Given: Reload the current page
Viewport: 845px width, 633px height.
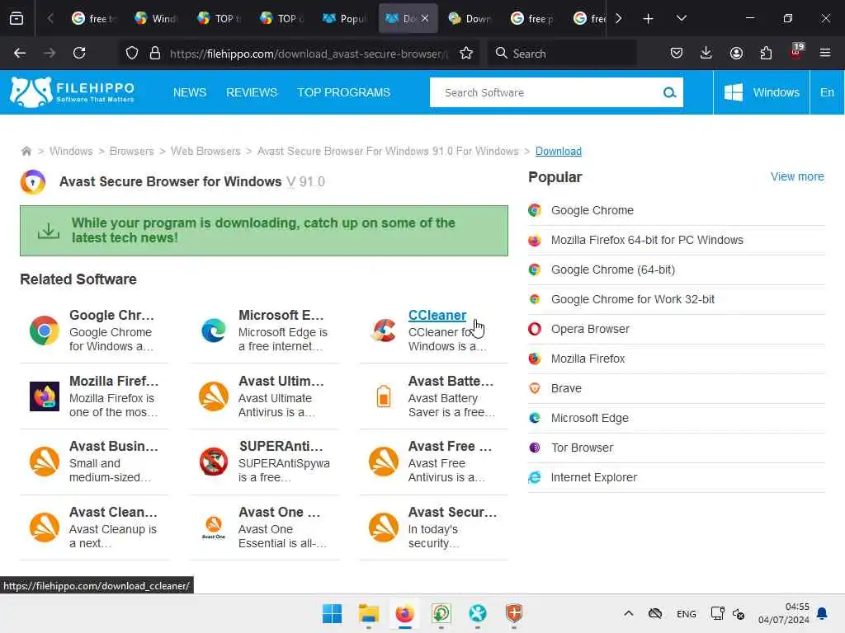Looking at the screenshot, I should point(79,53).
